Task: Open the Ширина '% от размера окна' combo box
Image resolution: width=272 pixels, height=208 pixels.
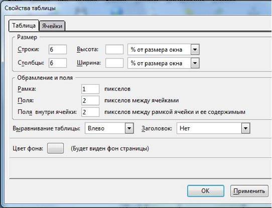Action: 164,63
